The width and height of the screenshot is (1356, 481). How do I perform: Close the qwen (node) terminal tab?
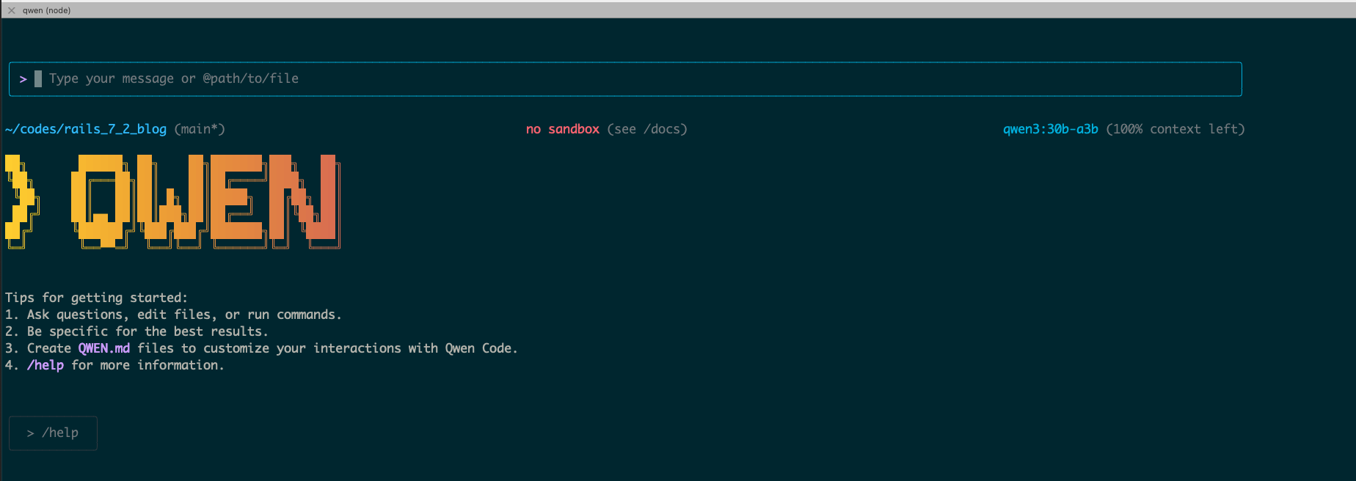11,10
